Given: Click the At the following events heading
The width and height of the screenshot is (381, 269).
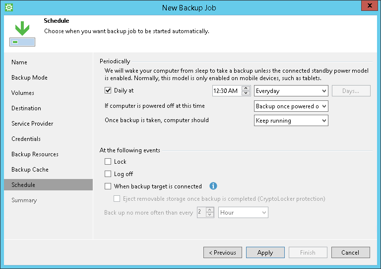Looking at the screenshot, I should coord(130,150).
